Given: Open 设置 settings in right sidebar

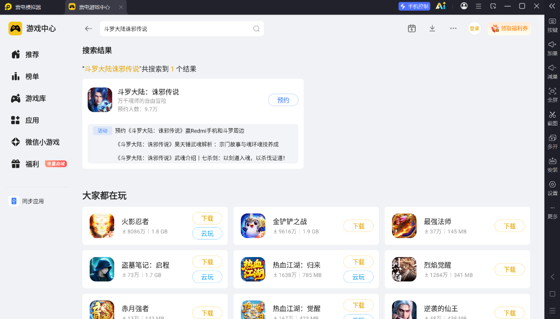Looking at the screenshot, I should click(552, 188).
